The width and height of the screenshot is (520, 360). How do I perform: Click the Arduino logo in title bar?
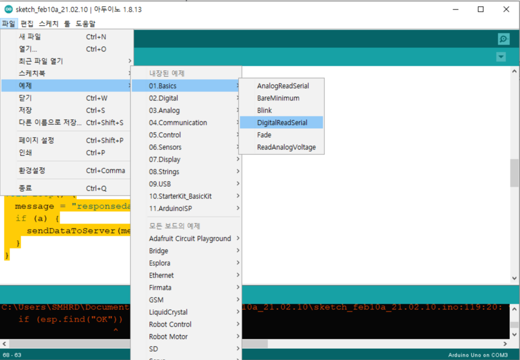(x=8, y=9)
